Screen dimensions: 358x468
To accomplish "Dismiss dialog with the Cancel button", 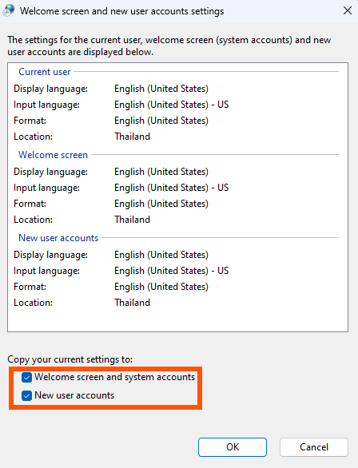I will (x=314, y=447).
